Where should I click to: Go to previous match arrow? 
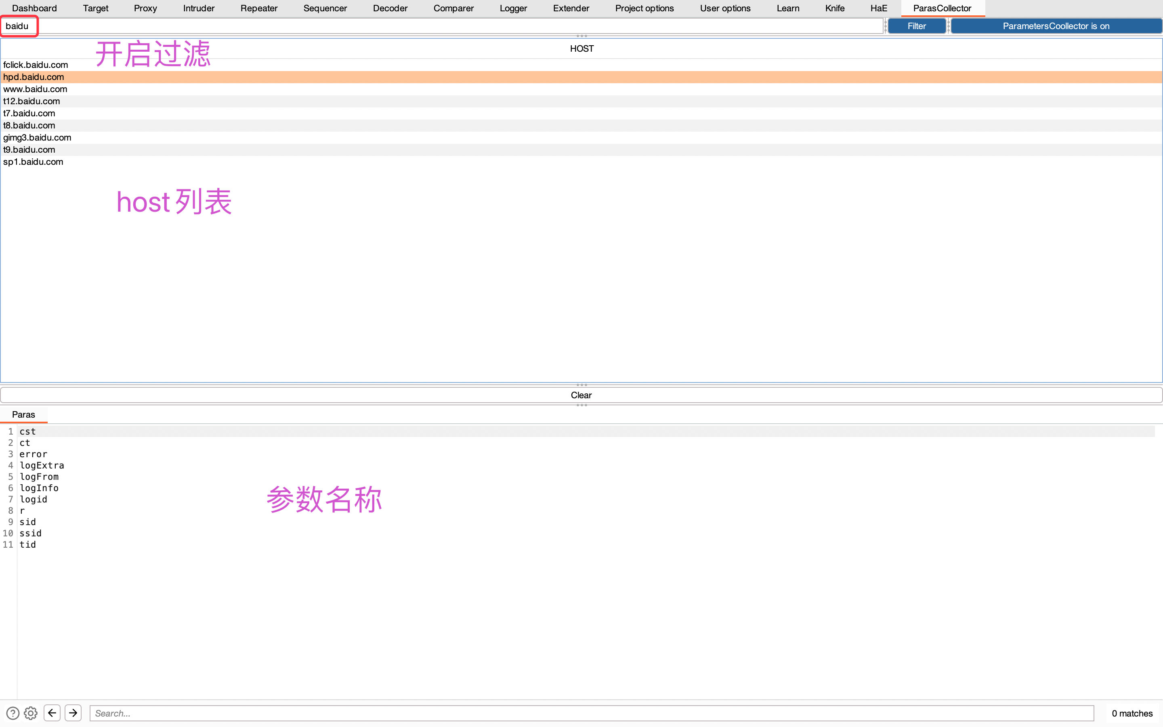[x=52, y=712]
